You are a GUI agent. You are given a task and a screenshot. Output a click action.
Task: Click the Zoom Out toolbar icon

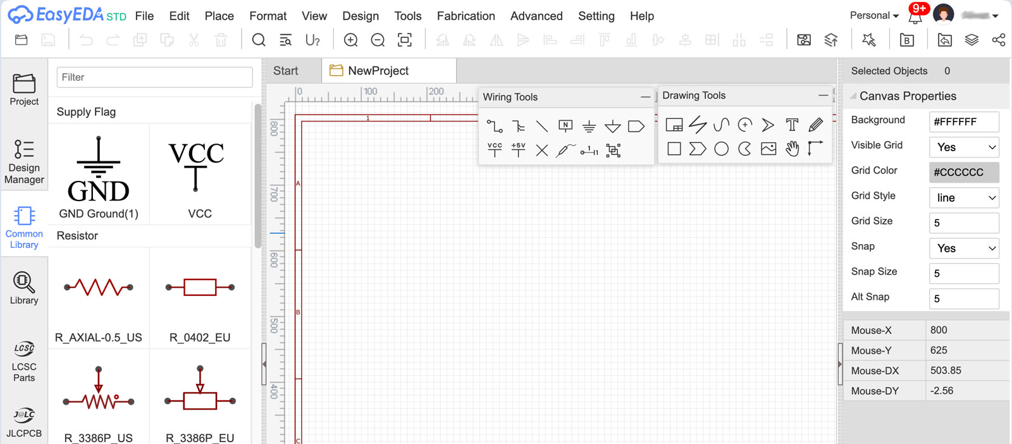click(x=378, y=40)
